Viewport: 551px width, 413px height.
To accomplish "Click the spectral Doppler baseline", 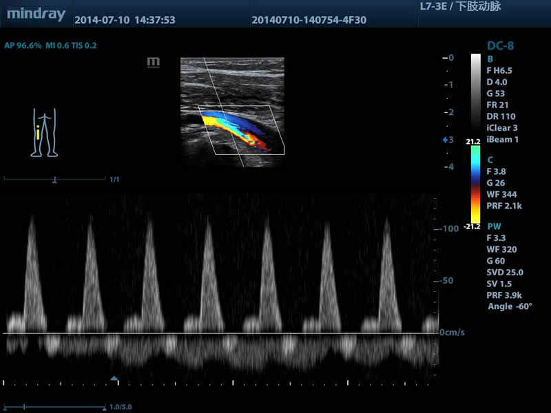I will click(x=221, y=333).
